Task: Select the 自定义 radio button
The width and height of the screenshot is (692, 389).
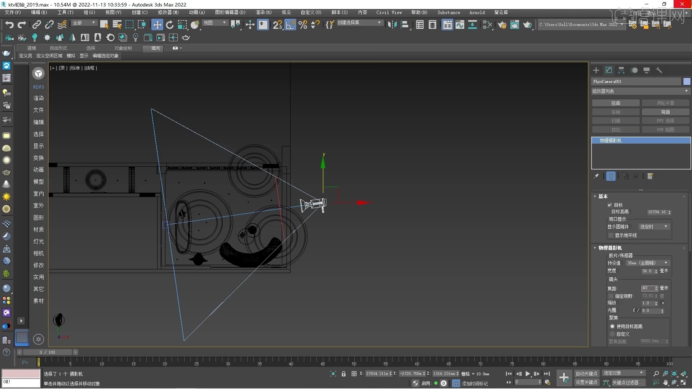Action: tap(612, 334)
